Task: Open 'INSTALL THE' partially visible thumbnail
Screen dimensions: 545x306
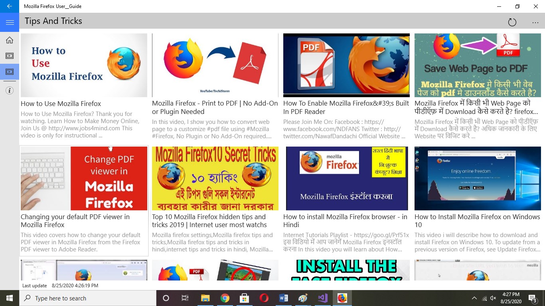Action: 346,270
